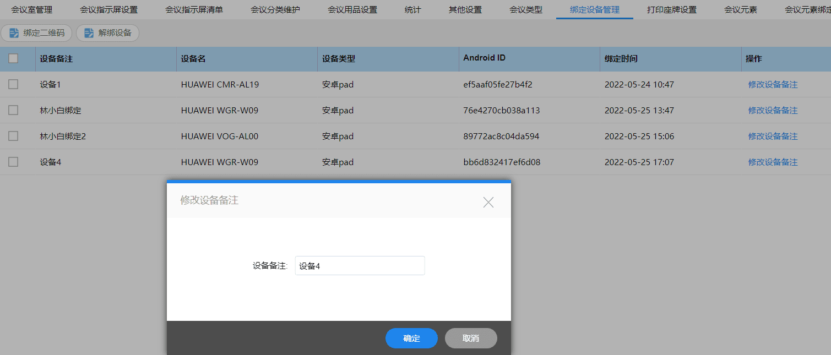
Task: Click the 修改设备备注 dialog title
Action: click(x=209, y=200)
